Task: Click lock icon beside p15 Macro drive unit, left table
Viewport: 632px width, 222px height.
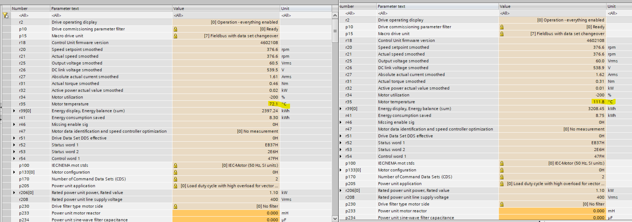Action: point(175,36)
